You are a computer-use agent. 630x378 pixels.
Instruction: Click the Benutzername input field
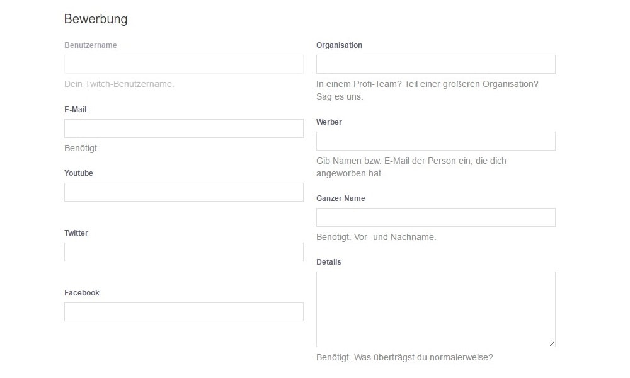point(183,64)
